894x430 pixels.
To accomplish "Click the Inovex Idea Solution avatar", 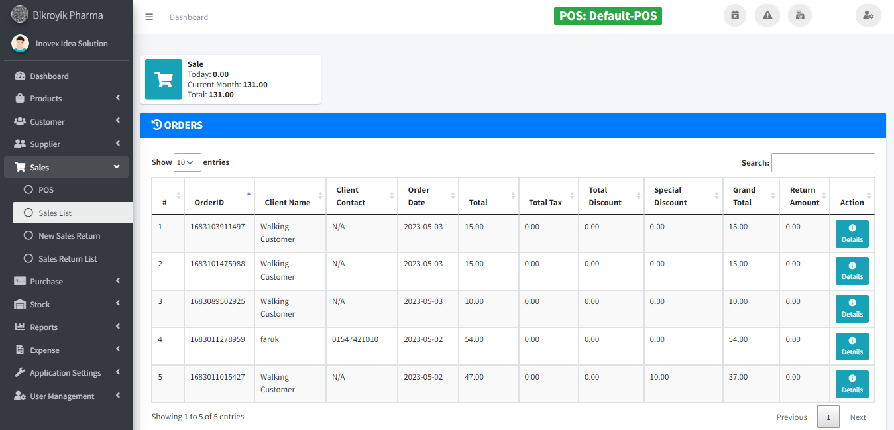I will tap(20, 44).
